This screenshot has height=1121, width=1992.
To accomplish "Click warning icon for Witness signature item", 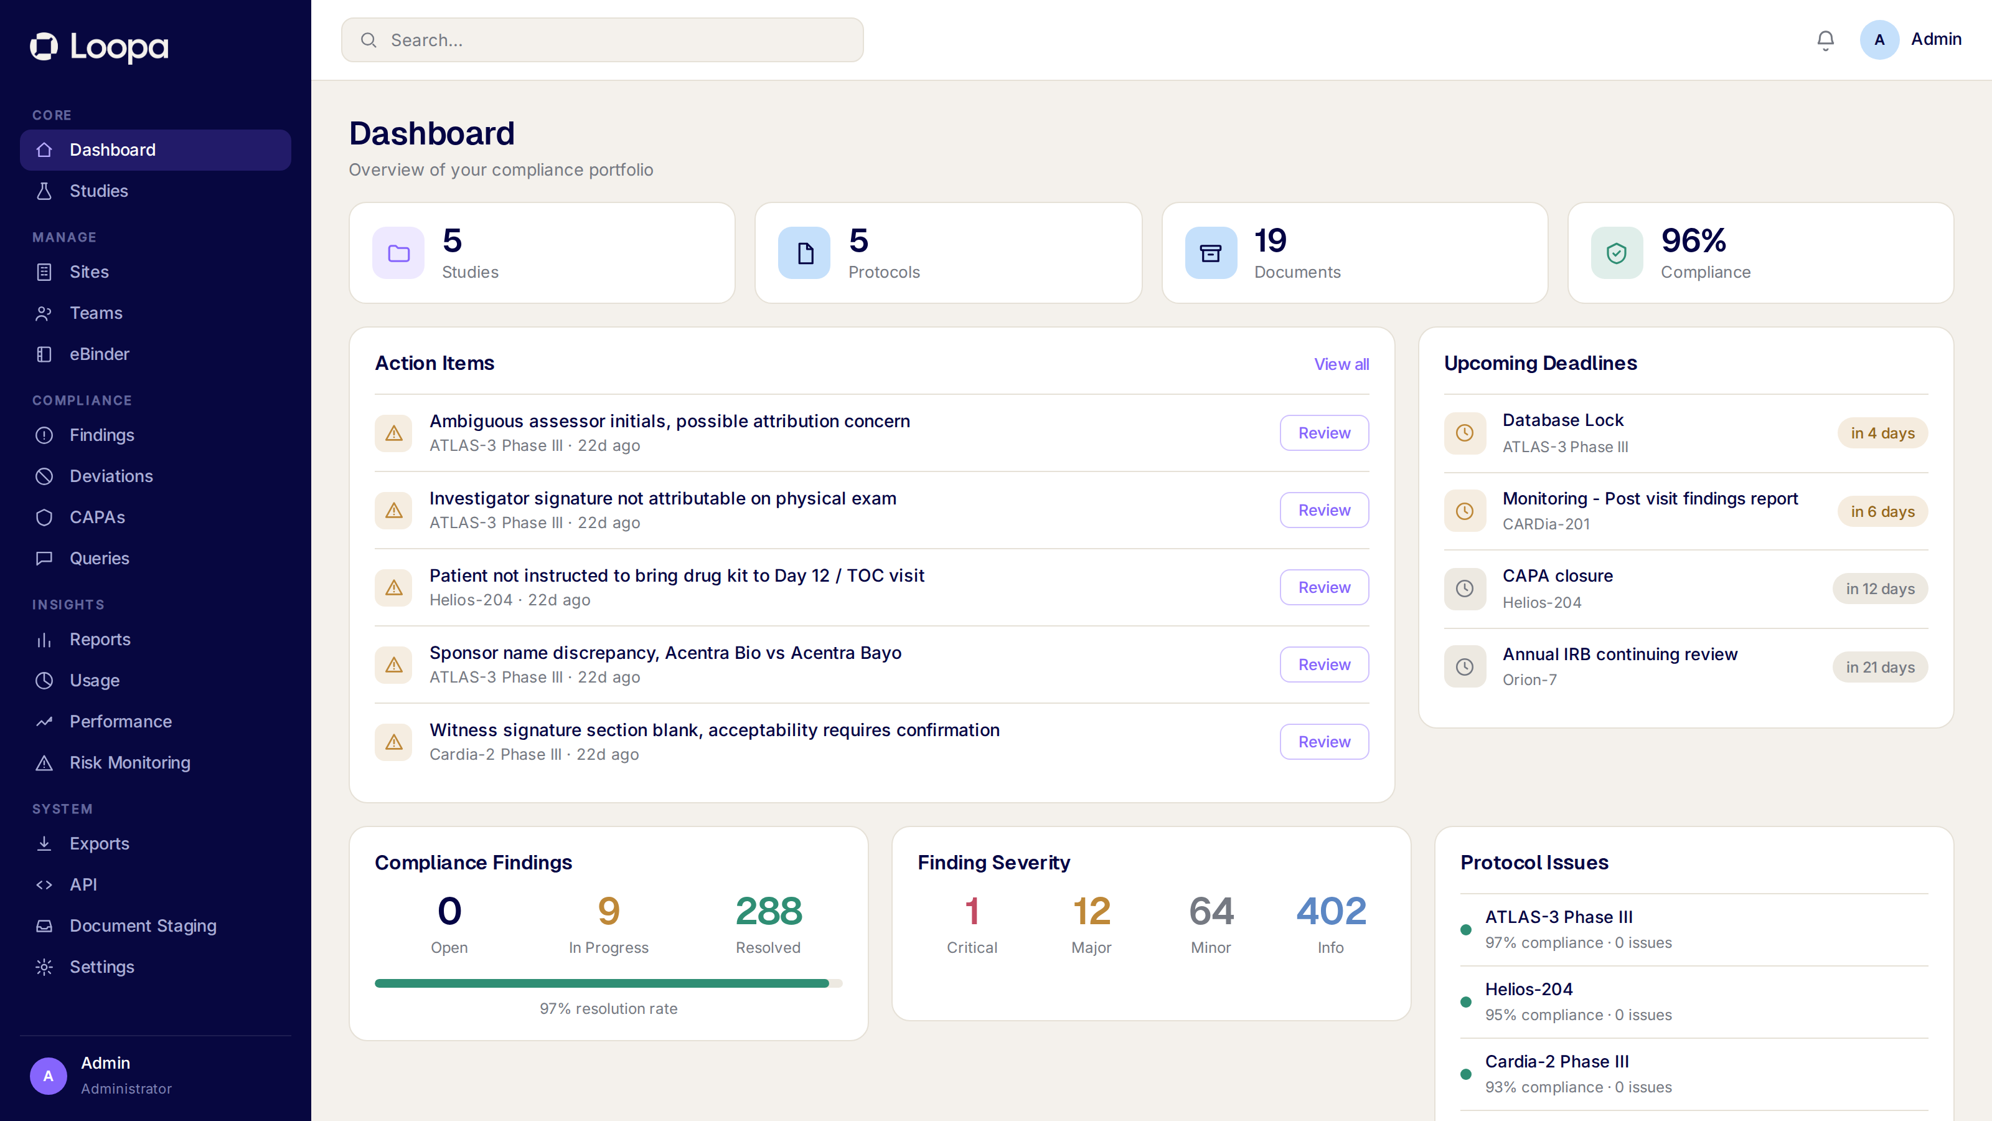I will (393, 742).
